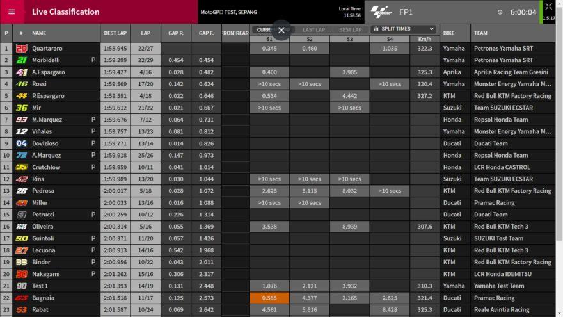The width and height of the screenshot is (563, 317).
Task: Click Test 1's number 90 badge
Action: click(22, 286)
